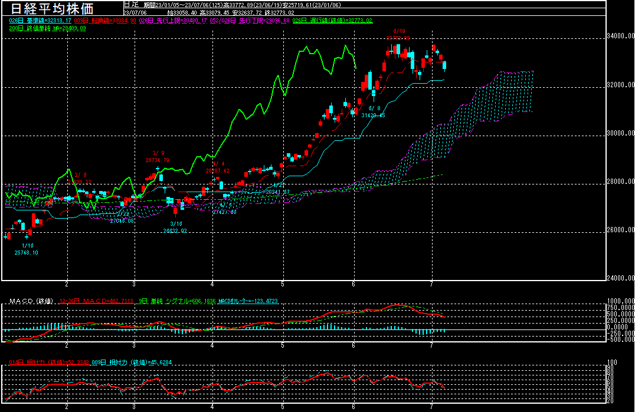This screenshot has height=412, width=635.
Task: Select the 026日 遅行線(終値)=32773.02 legend label
Action: click(332, 21)
